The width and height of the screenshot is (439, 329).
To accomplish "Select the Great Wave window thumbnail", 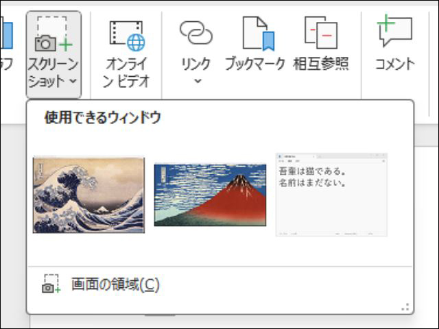I will click(88, 195).
